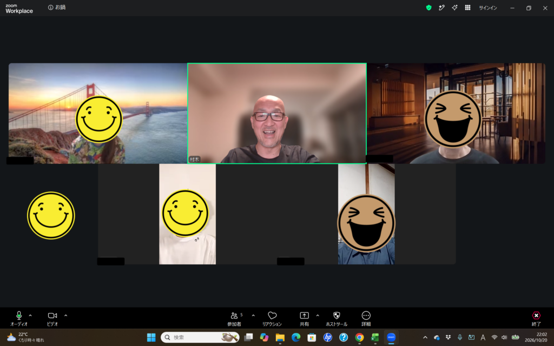Click the annotation pen icon in title bar

[x=441, y=8]
